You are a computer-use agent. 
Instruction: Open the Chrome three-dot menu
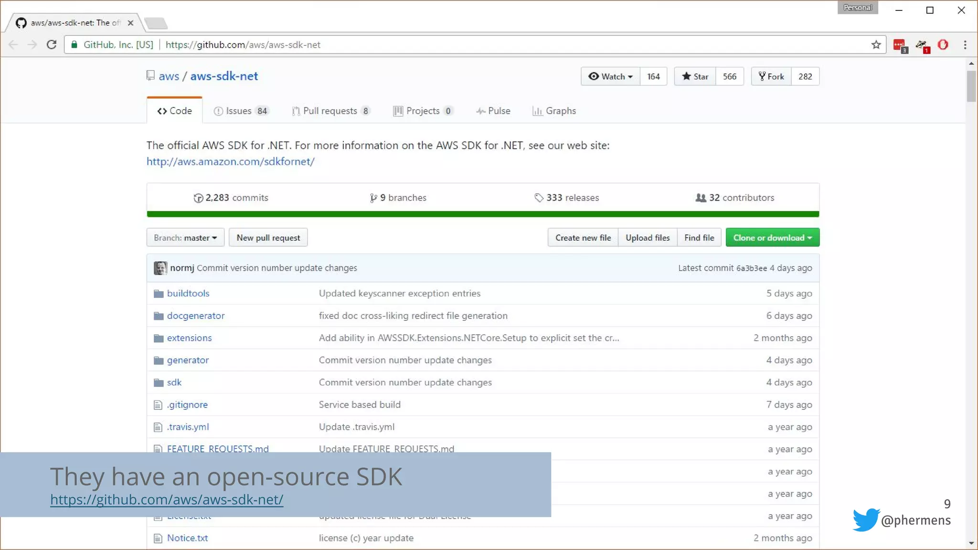[x=965, y=45]
